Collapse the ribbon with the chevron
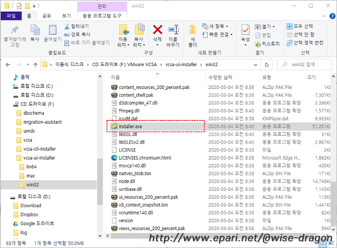Screen dimensions: 337x248 point(324,16)
